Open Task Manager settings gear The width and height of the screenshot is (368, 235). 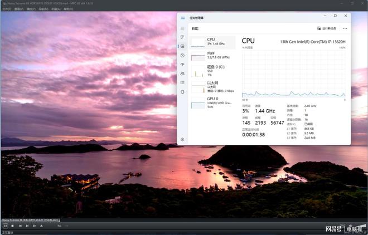[182, 139]
